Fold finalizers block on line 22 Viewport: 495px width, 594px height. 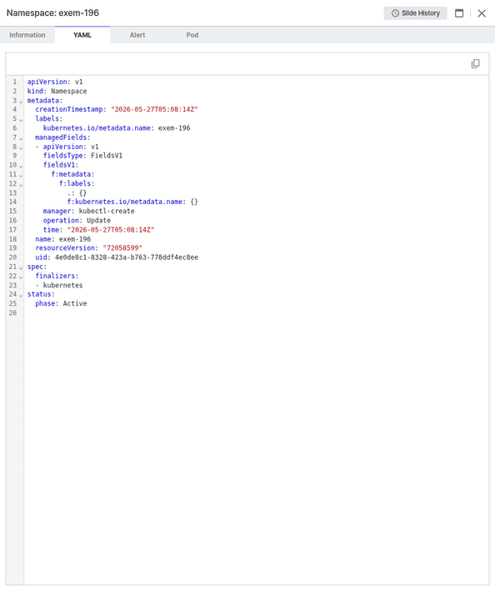[21, 277]
